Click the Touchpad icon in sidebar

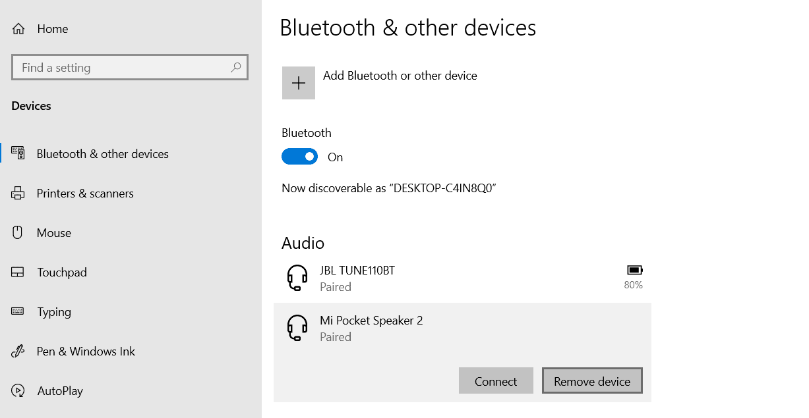[x=18, y=273]
